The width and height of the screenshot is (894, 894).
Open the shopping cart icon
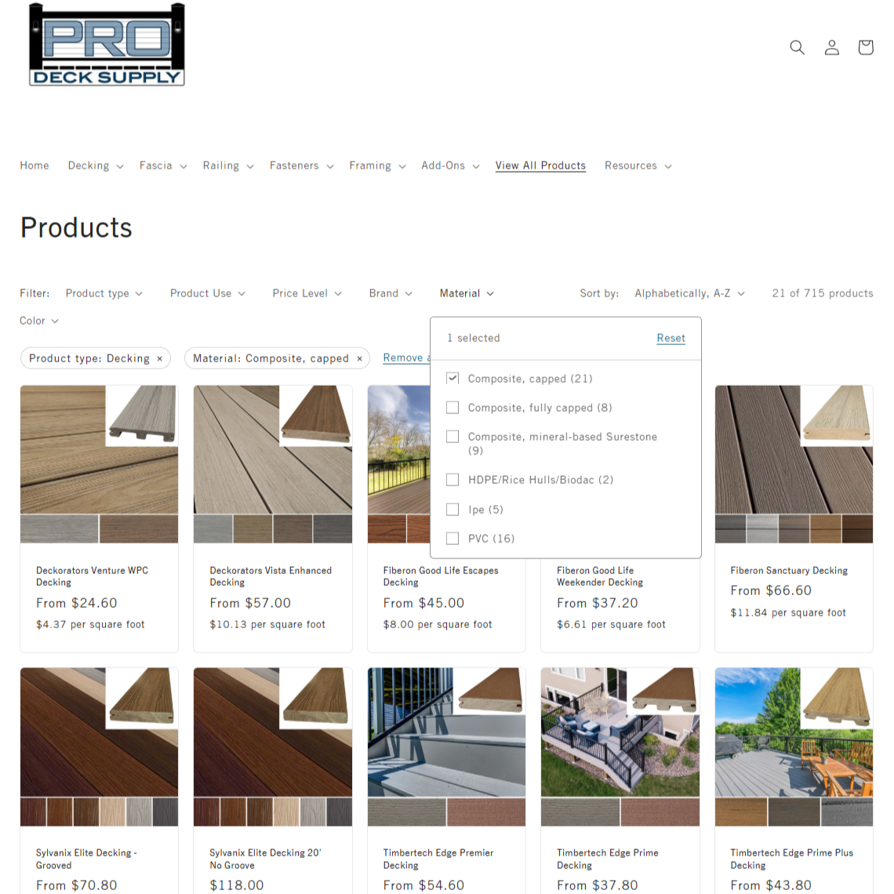(x=866, y=47)
